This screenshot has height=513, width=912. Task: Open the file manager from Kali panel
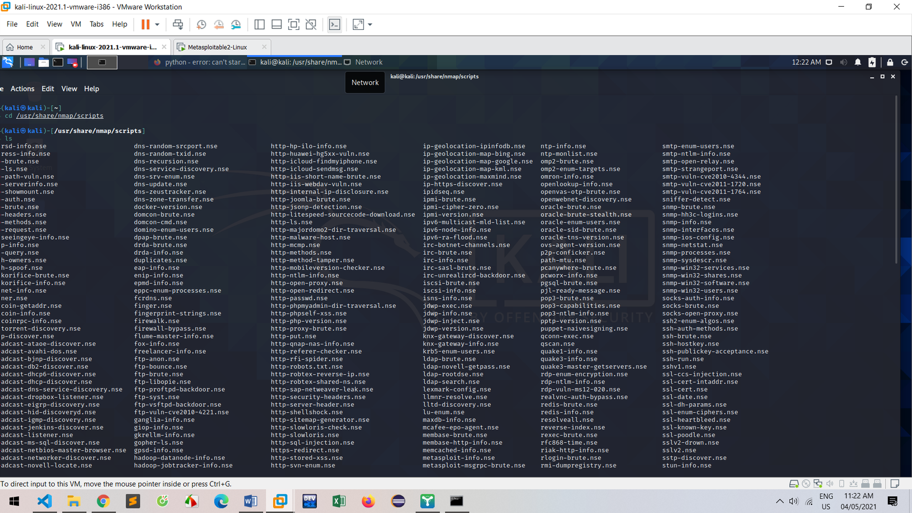[44, 62]
